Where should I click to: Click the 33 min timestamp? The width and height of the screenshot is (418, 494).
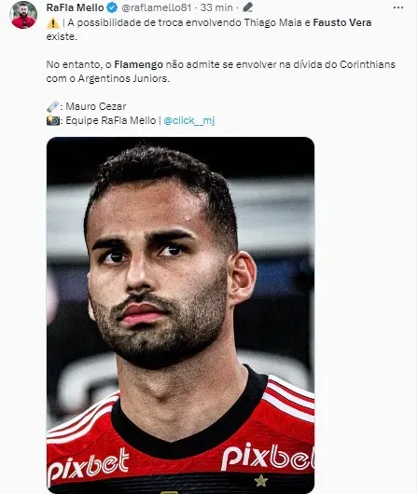tap(216, 7)
